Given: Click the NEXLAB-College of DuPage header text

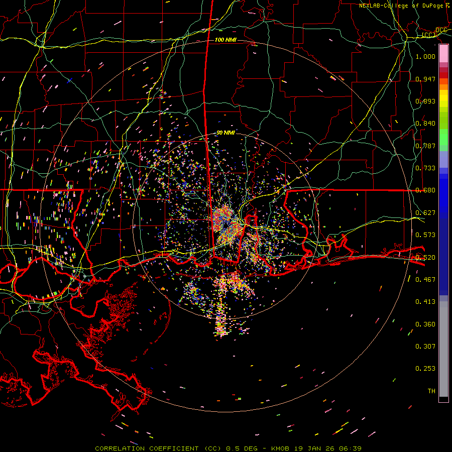Looking at the screenshot, I should pyautogui.click(x=401, y=6).
